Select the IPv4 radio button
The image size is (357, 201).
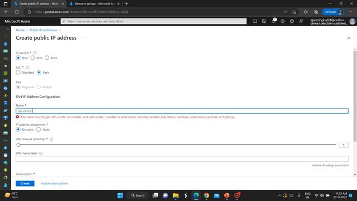[x=18, y=58]
